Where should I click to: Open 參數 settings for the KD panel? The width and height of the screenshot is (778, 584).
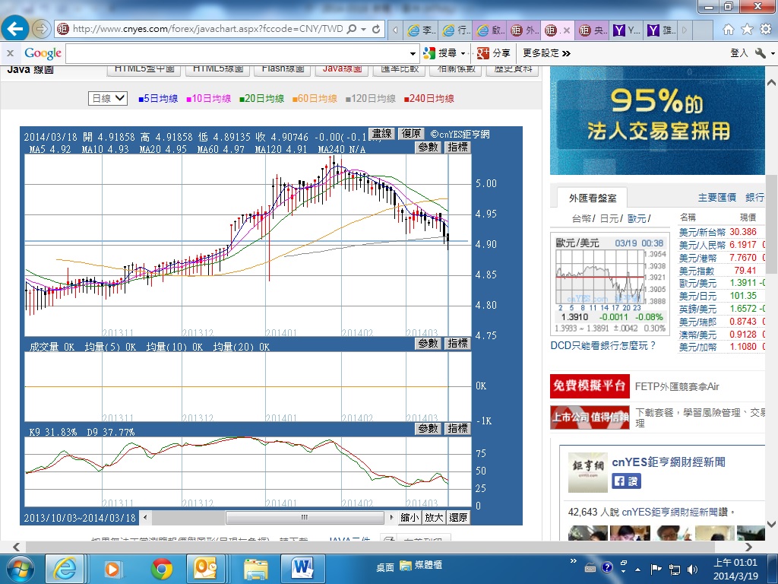coord(429,428)
